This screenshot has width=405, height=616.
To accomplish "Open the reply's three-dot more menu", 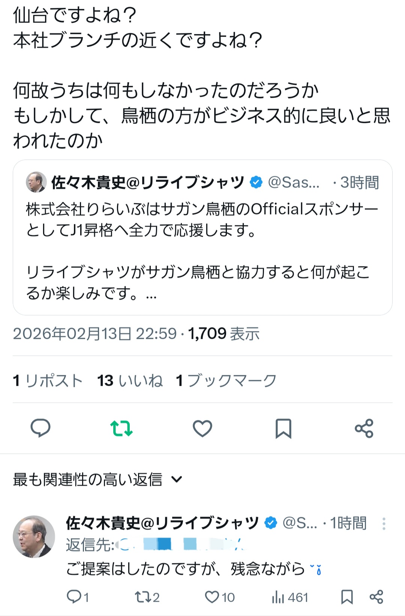I will point(384,524).
